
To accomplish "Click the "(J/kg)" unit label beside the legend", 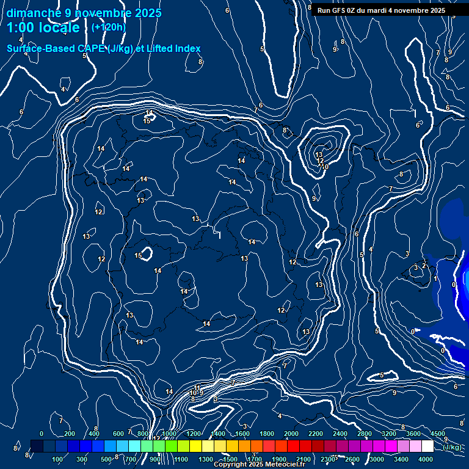I will click(452, 447).
